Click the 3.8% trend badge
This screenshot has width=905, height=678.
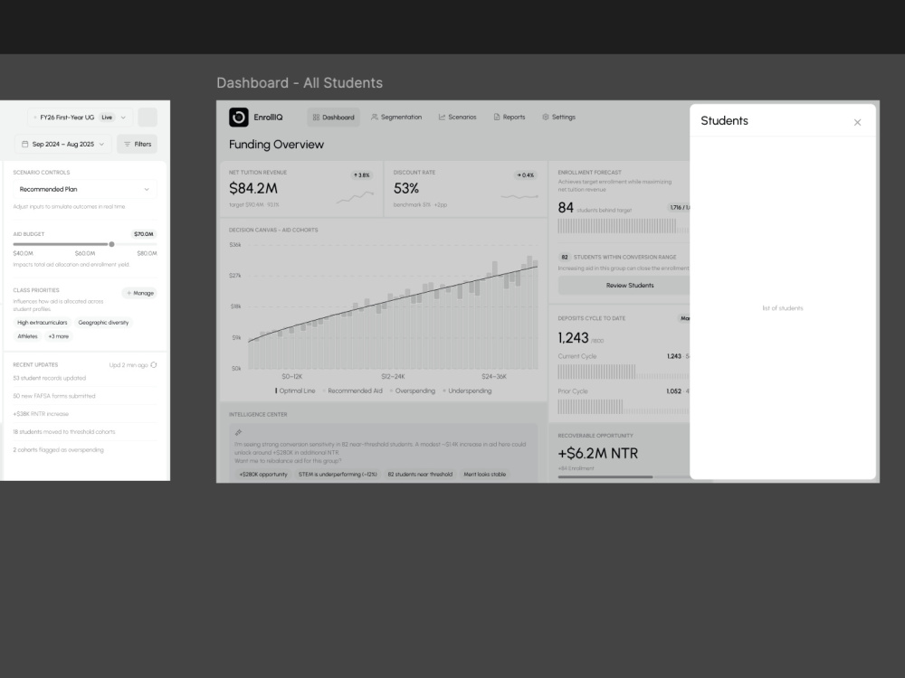point(362,175)
